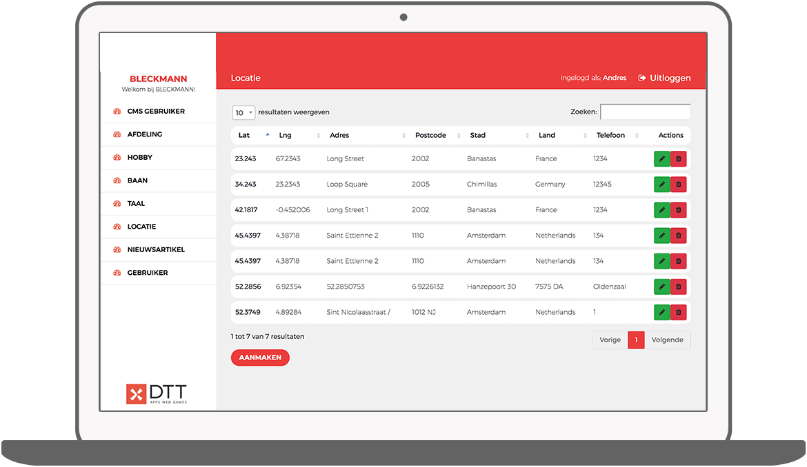Viewport: 807px width, 467px height.
Task: Click the Baan sidebar icon
Action: click(x=117, y=181)
